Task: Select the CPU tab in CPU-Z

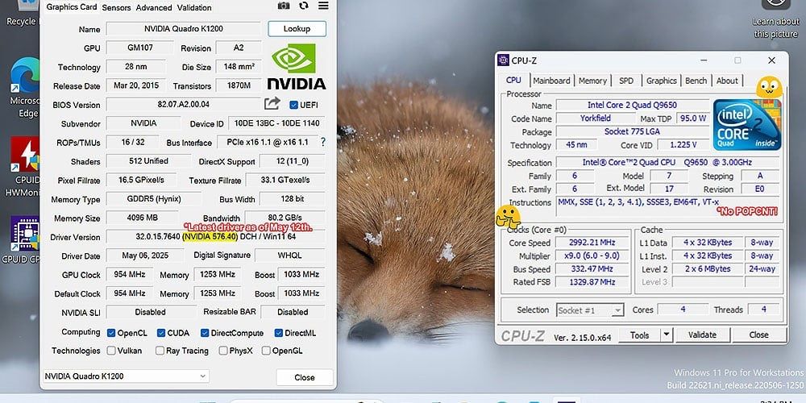Action: pos(513,80)
